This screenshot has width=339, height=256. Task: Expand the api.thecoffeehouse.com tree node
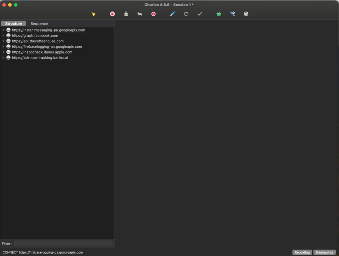(4, 41)
